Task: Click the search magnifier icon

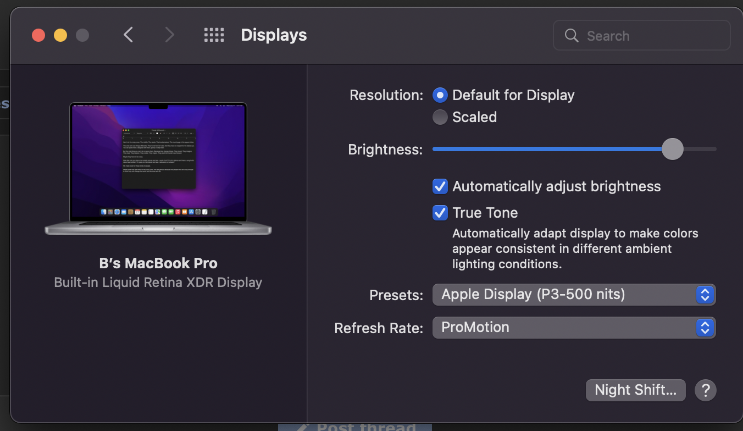Action: 572,36
